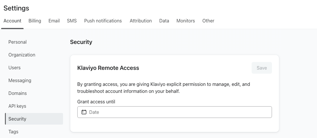Click the Grant access until date input
The width and height of the screenshot is (317, 138).
point(177,112)
